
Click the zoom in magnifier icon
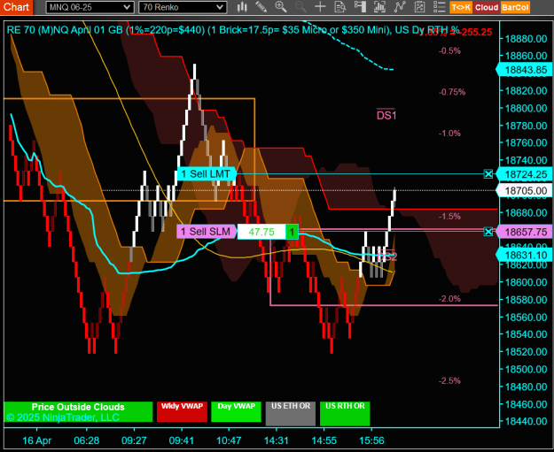coord(281,7)
